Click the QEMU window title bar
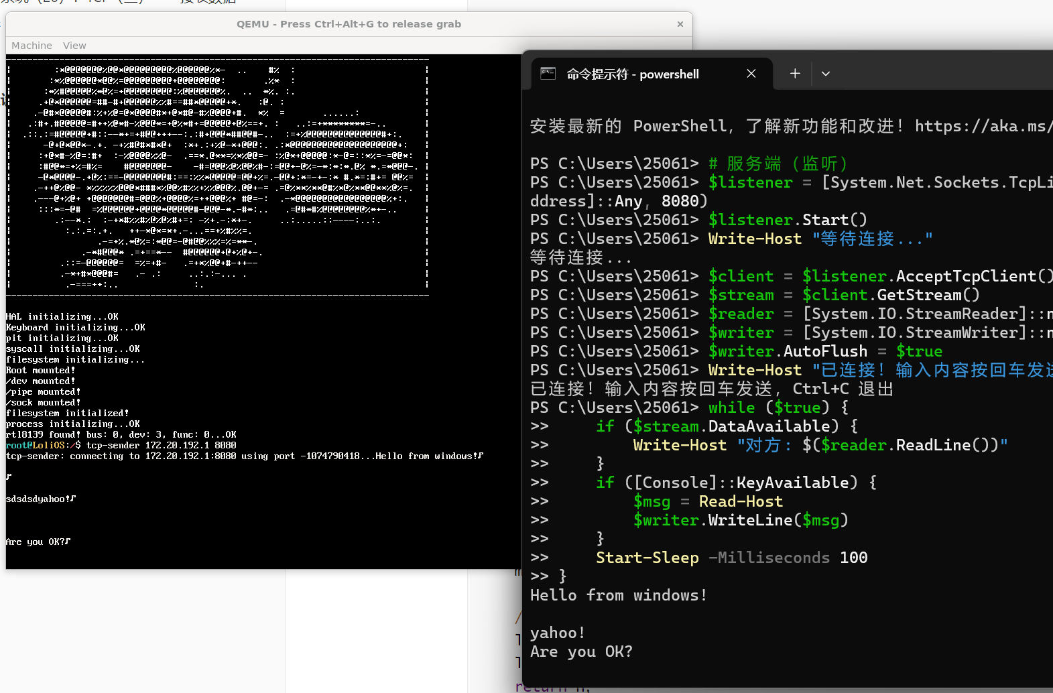The image size is (1053, 693). (x=349, y=24)
